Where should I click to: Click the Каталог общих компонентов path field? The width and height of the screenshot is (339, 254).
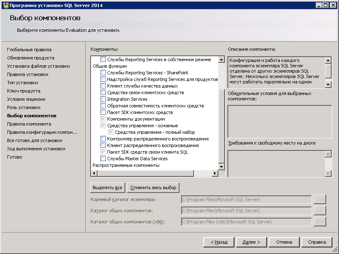click(246, 211)
